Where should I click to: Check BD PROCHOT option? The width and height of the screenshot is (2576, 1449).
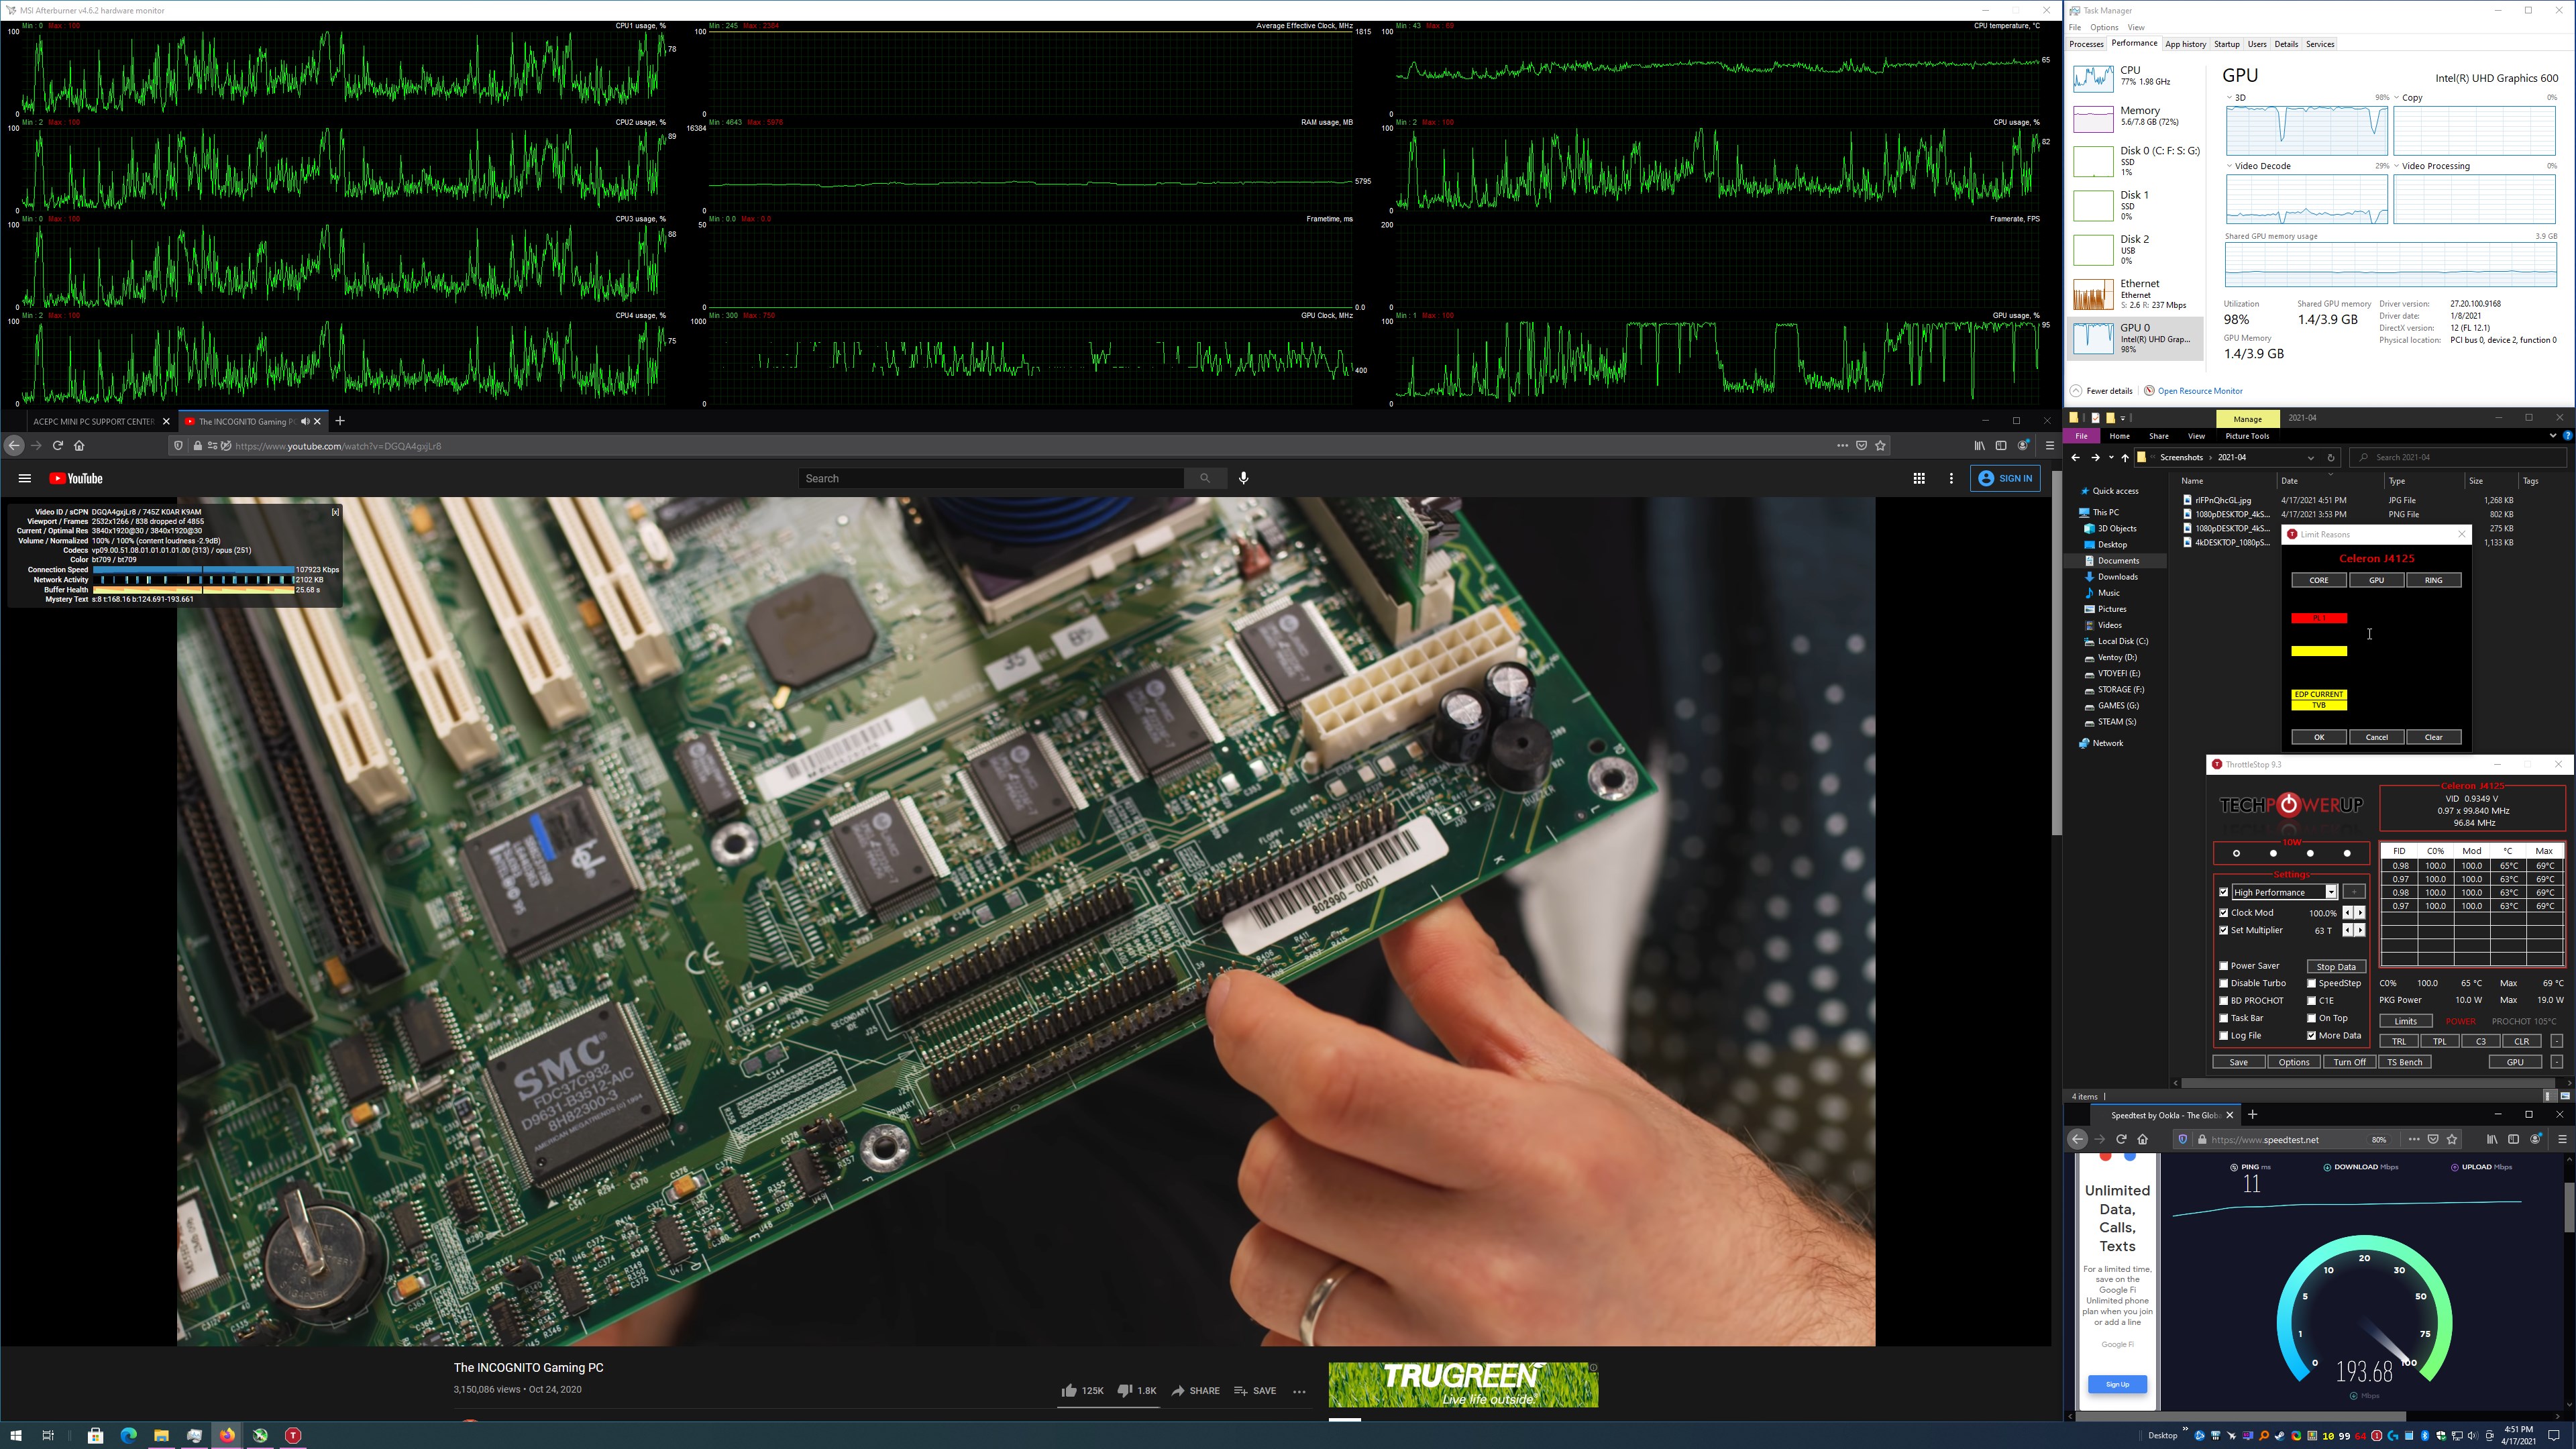click(2224, 1000)
